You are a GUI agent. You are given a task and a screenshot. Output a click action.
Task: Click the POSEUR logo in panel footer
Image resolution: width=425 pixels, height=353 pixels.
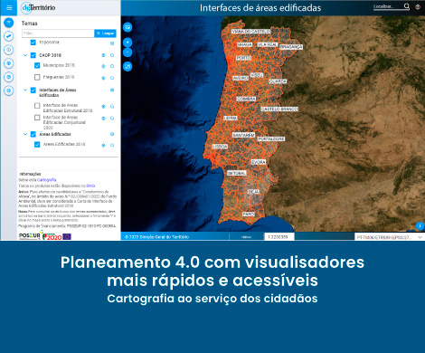click(30, 236)
